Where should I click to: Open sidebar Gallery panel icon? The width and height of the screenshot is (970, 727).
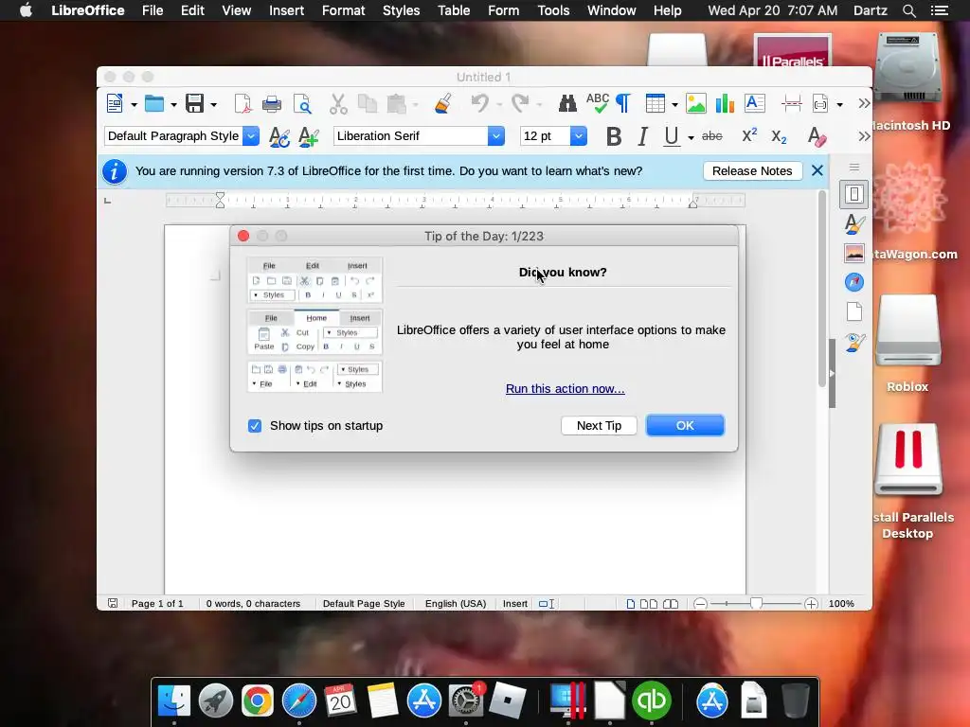[853, 253]
